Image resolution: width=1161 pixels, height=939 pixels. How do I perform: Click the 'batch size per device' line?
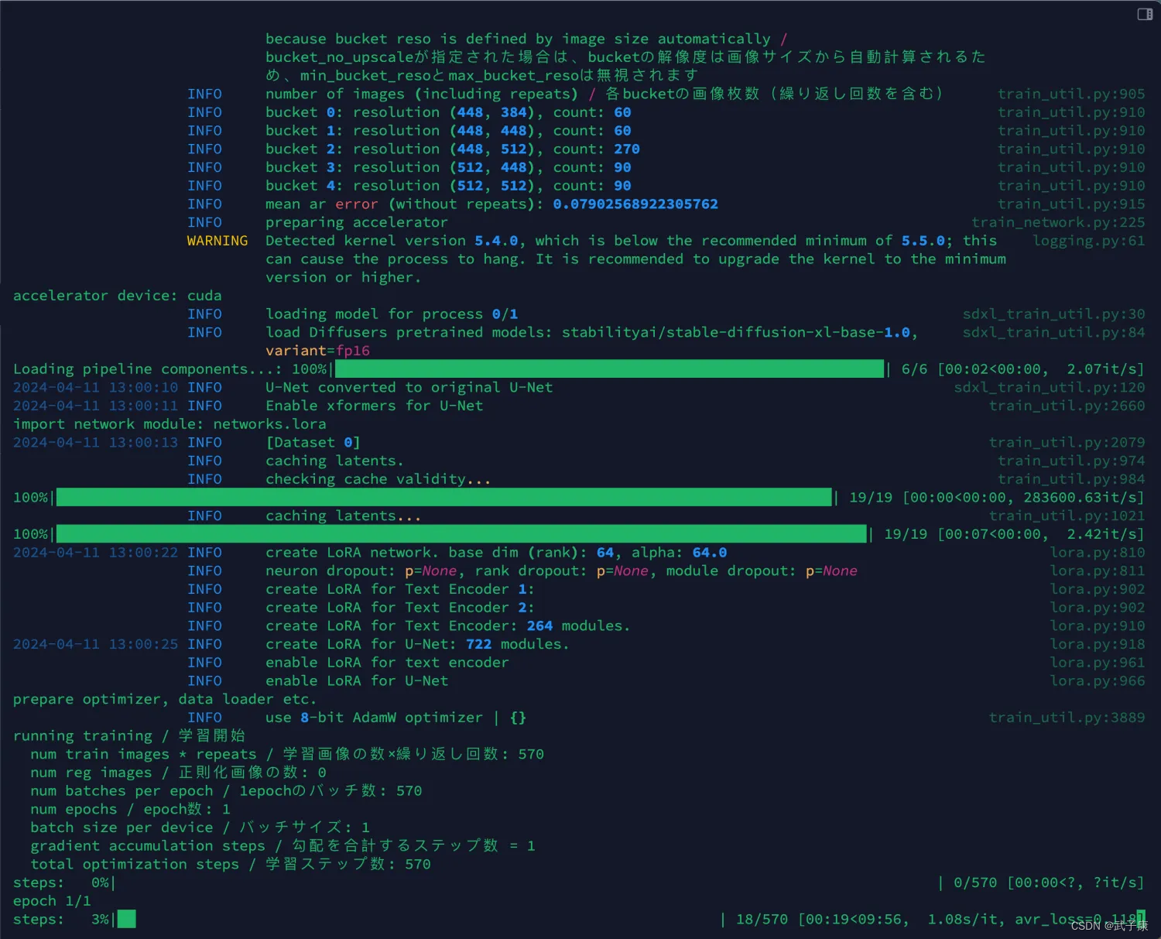click(200, 828)
